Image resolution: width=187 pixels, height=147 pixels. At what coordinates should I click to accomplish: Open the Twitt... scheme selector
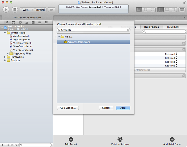26,10
